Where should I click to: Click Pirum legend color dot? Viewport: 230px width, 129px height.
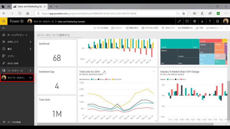(x=106, y=79)
